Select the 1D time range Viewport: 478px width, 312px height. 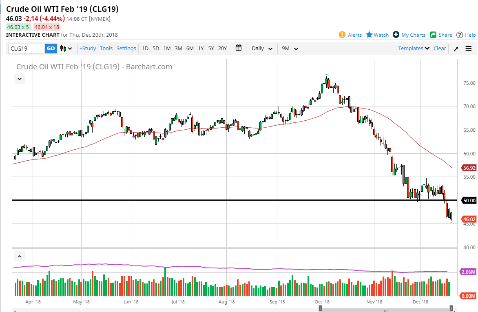(x=145, y=49)
